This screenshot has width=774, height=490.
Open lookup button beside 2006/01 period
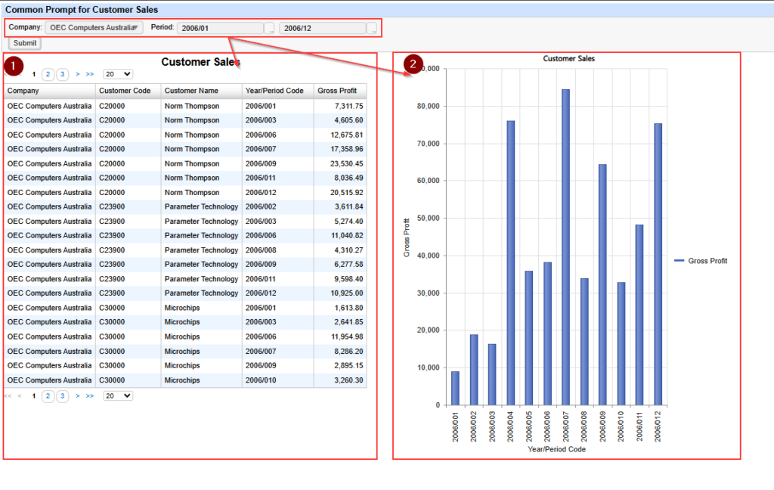(270, 29)
